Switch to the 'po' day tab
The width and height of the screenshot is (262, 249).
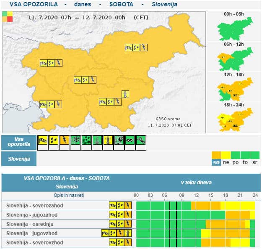point(236,162)
